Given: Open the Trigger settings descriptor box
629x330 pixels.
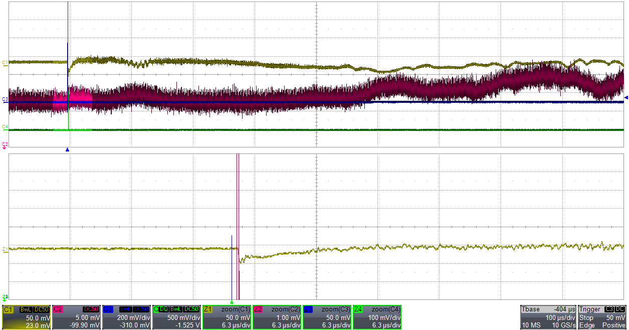Looking at the screenshot, I should (602, 317).
